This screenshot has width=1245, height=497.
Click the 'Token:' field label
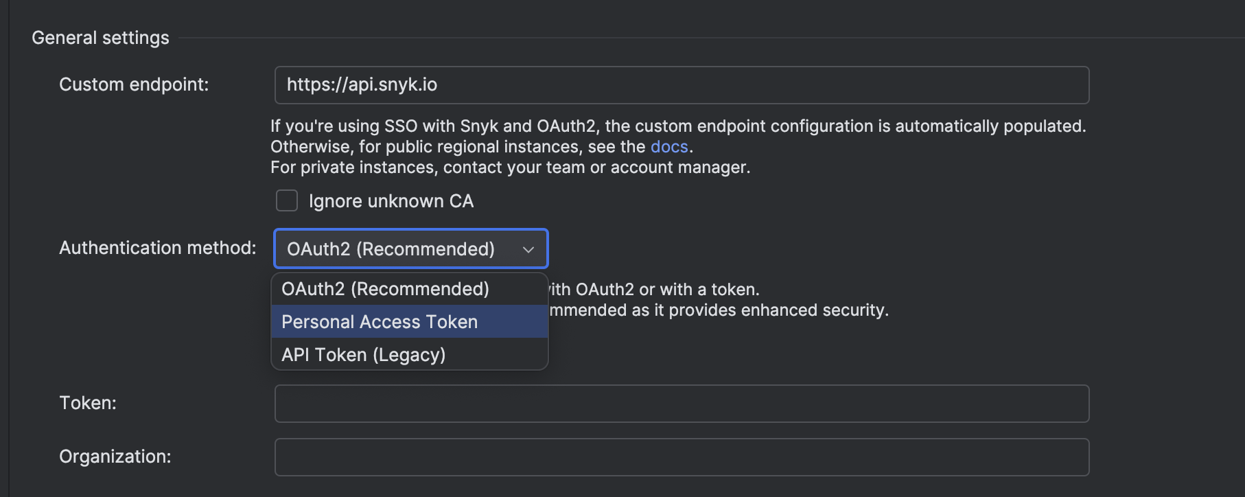(x=88, y=403)
